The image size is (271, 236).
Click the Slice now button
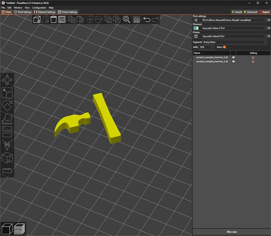click(231, 232)
